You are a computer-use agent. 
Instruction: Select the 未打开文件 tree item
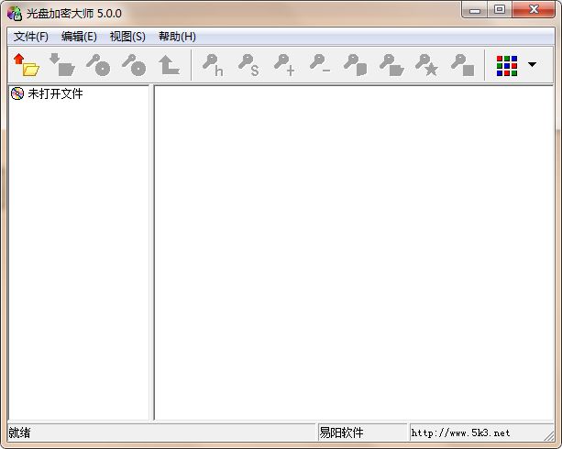pos(55,93)
